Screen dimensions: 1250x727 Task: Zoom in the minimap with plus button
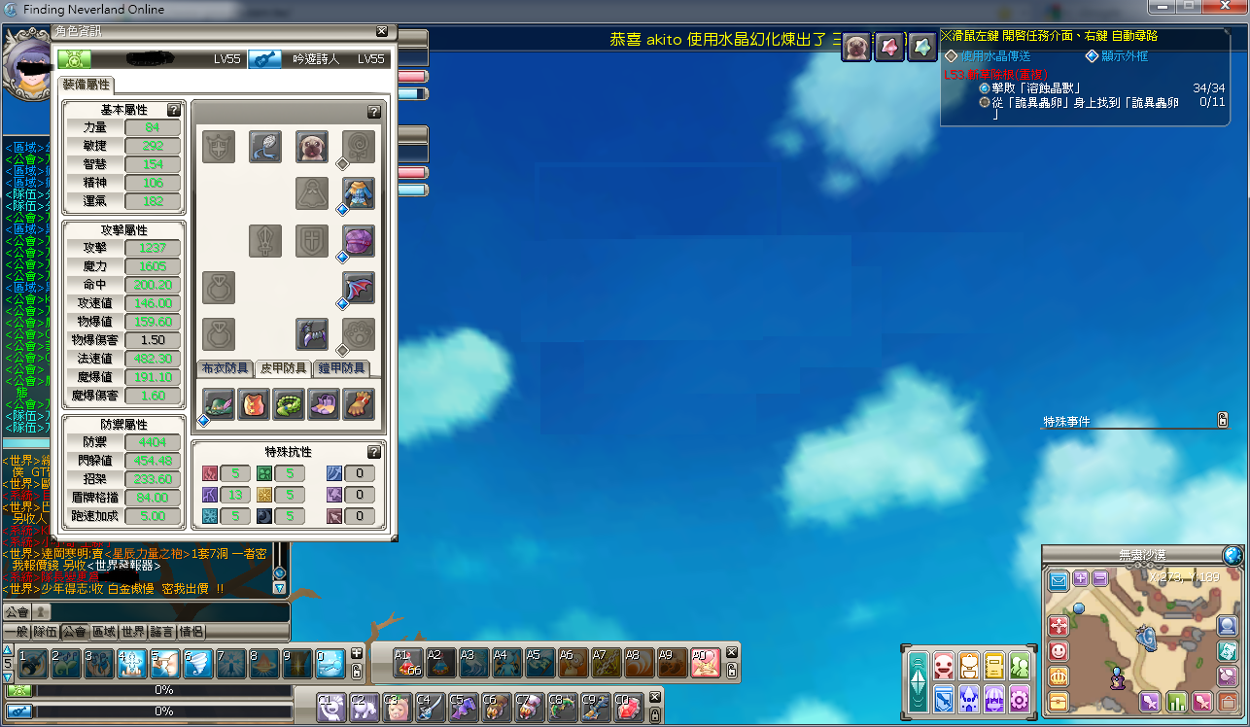[1081, 578]
